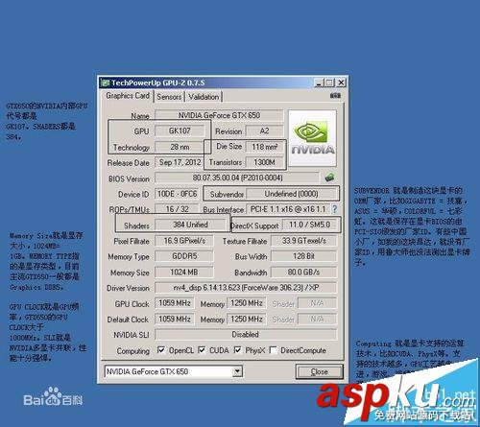Toggle the DirectCompute checkbox
Viewport: 480px width, 427px height.
pyautogui.click(x=274, y=350)
